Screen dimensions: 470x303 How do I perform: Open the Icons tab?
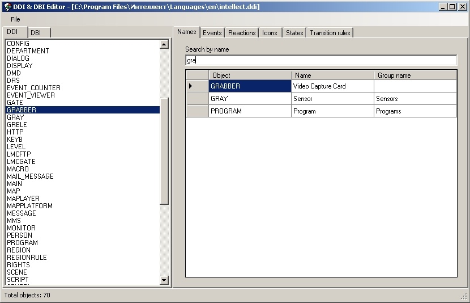(x=270, y=33)
